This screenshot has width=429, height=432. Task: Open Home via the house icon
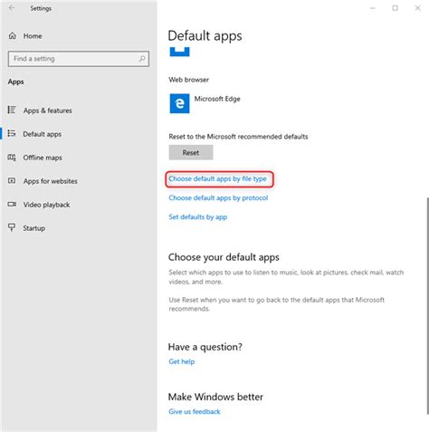13,35
